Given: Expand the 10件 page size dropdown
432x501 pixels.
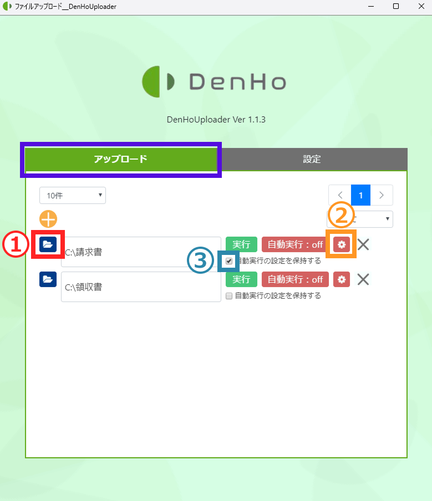Looking at the screenshot, I should point(72,195).
